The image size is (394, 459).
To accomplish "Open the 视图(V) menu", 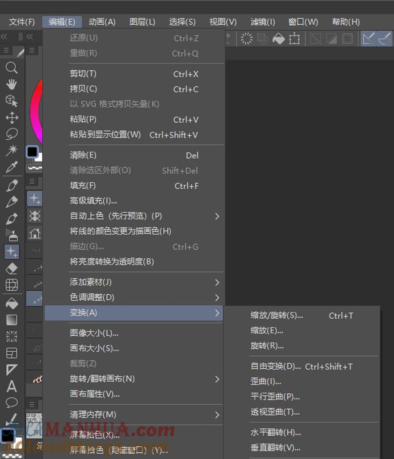I will point(223,22).
